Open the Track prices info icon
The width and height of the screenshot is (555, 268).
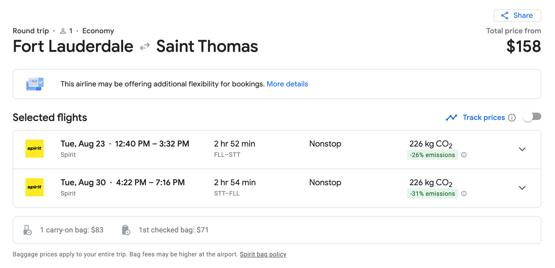(512, 118)
